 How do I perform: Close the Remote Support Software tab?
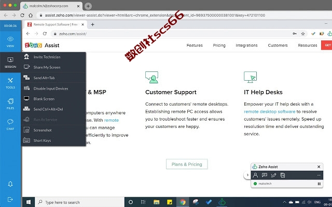pos(83,24)
